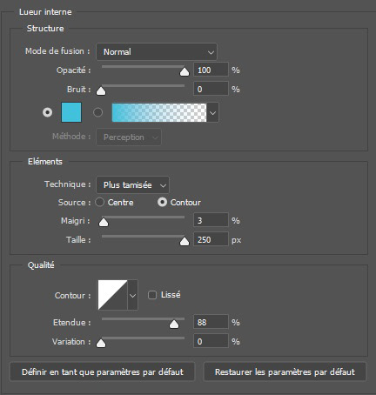Viewport: 376px width, 395px height.
Task: Select the gradient radio button
Action: [x=97, y=112]
